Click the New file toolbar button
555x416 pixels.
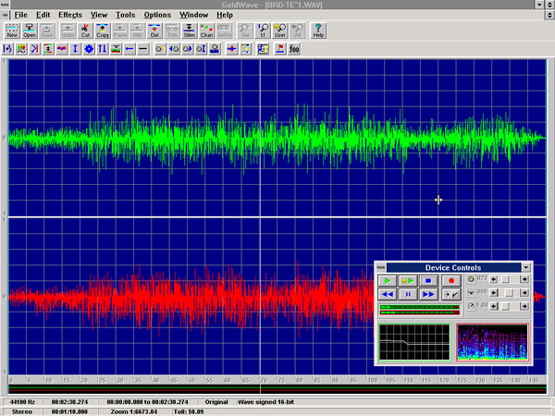[12, 31]
